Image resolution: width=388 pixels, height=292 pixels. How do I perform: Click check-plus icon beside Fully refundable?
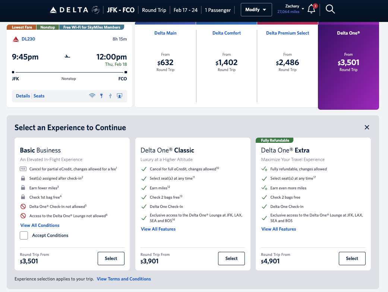264,169
